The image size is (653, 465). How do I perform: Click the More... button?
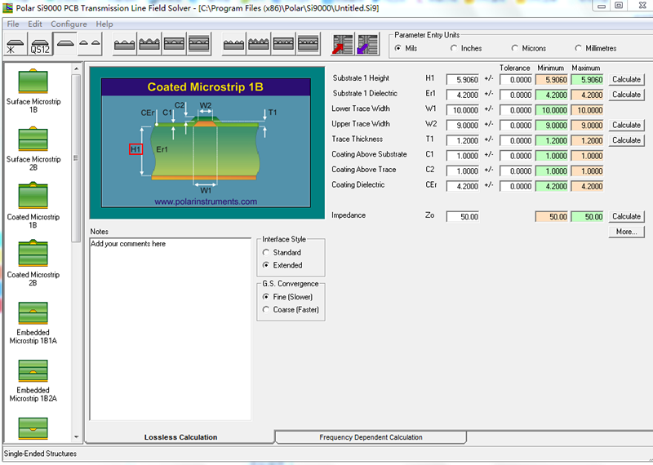pos(626,232)
